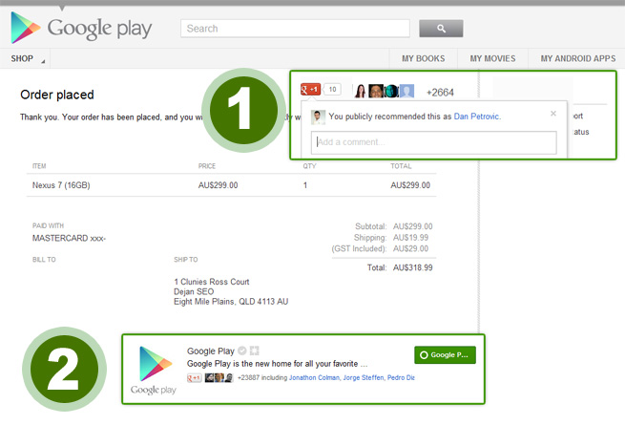Focus the Search input field

coord(295,29)
